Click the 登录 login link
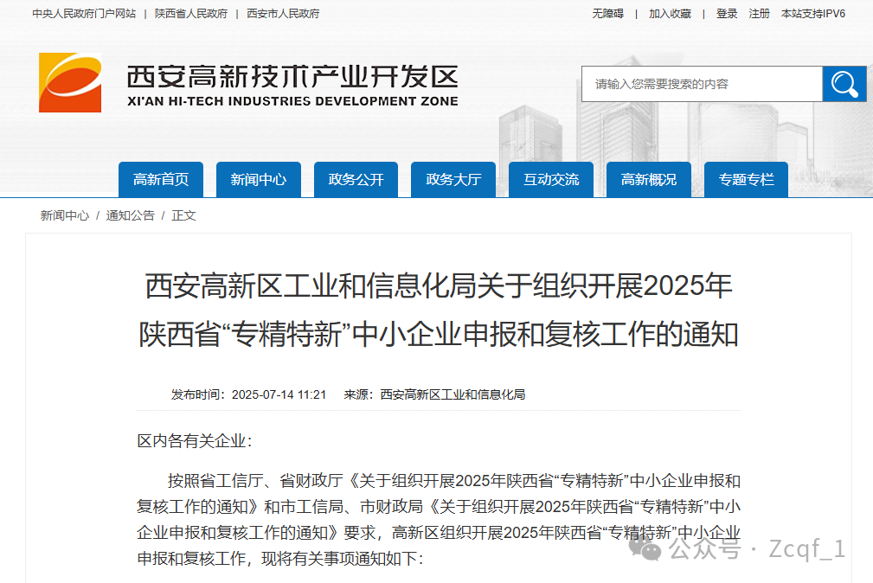 coord(726,13)
